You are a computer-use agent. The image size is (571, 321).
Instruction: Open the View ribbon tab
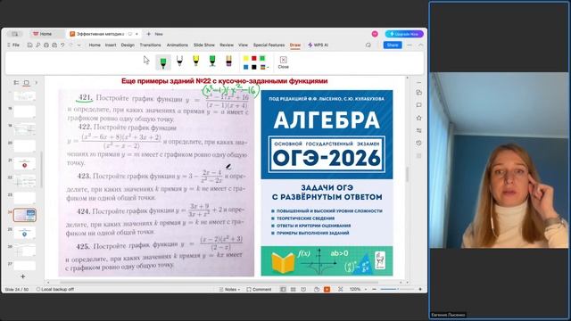click(x=243, y=45)
